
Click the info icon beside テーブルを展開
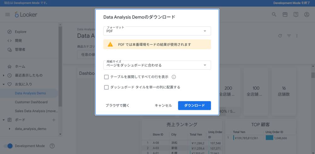[x=174, y=77]
